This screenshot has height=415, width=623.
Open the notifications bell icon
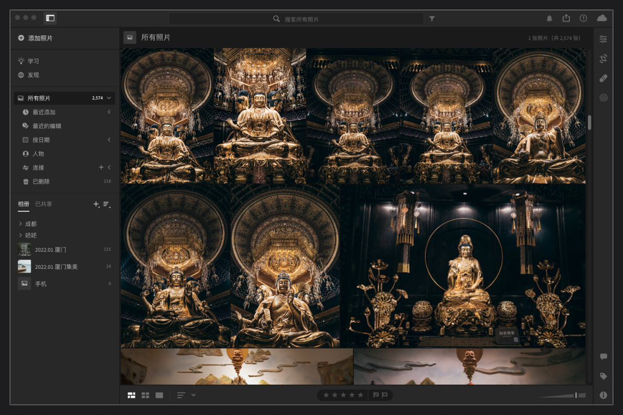[x=549, y=18]
